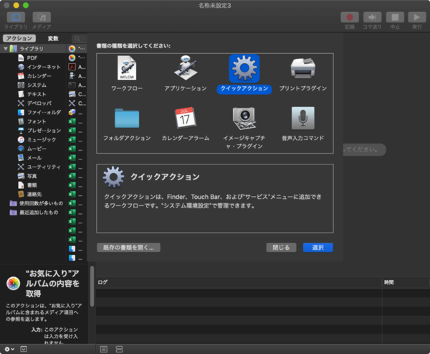Click 既存の書類を開く button

[x=128, y=248]
